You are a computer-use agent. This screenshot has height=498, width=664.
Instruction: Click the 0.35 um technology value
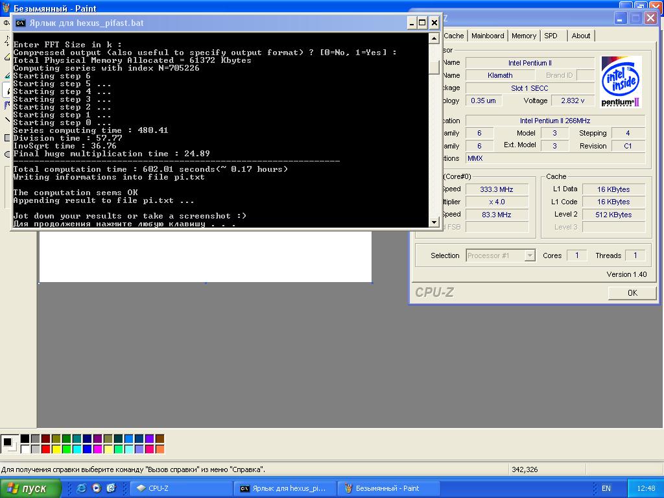[483, 101]
